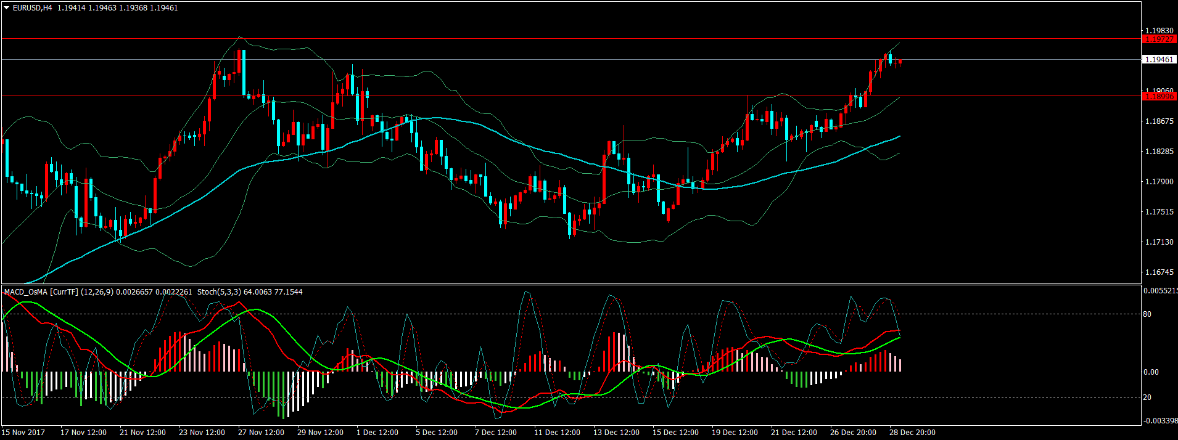Click the 21 Dec 12:00 time label
The width and height of the screenshot is (1178, 440).
[794, 433]
